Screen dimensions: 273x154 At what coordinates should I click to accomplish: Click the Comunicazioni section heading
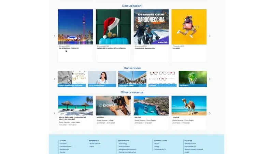click(x=132, y=6)
